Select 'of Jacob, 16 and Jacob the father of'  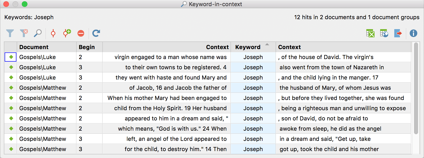pyautogui.click(x=178, y=88)
